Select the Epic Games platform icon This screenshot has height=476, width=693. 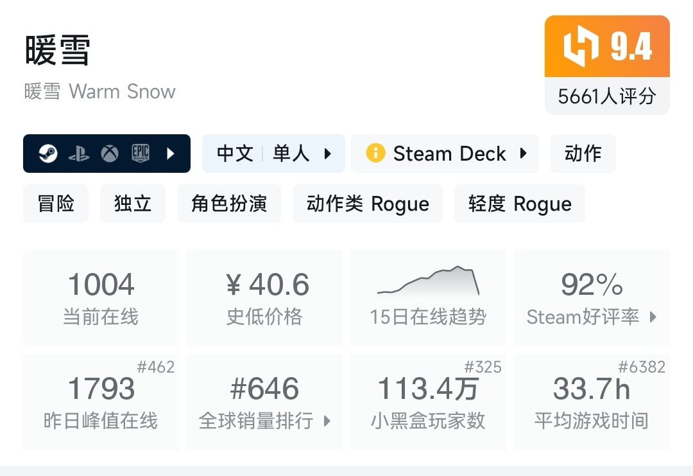tap(140, 154)
